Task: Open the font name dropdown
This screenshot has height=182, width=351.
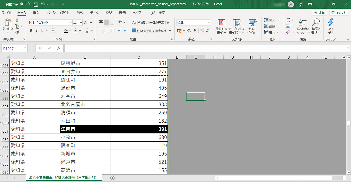Action: point(71,23)
